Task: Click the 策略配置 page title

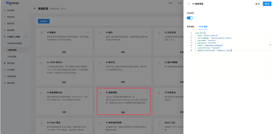Action: (x=43, y=9)
